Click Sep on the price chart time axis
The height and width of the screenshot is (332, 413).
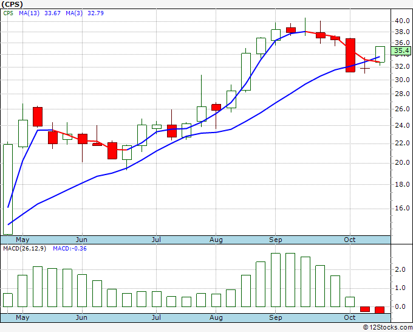(x=276, y=240)
